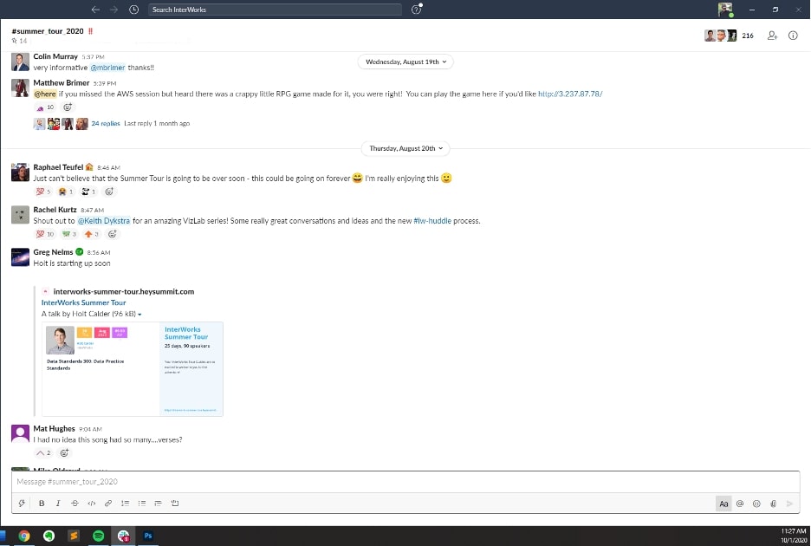This screenshot has width=811, height=546.
Task: Add a reaction to Mat Hughes' message
Action: (64, 453)
